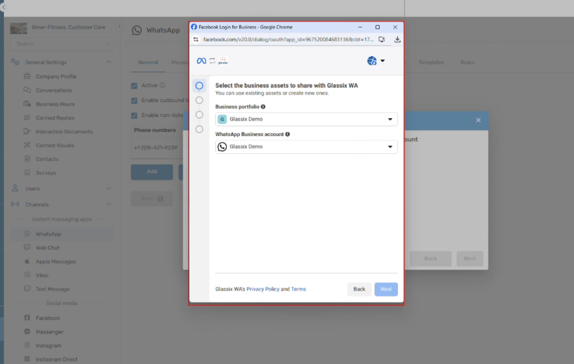Select the Web Chat channel
Viewport: 574px width, 364px height.
point(47,248)
